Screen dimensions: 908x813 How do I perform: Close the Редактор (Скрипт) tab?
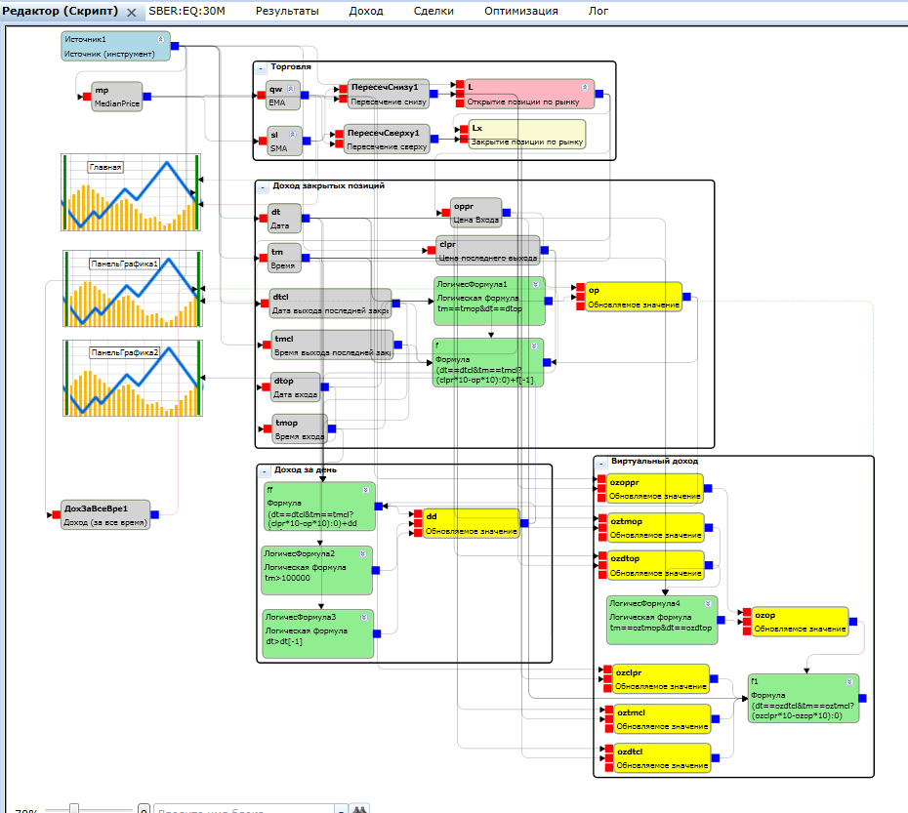click(x=132, y=12)
